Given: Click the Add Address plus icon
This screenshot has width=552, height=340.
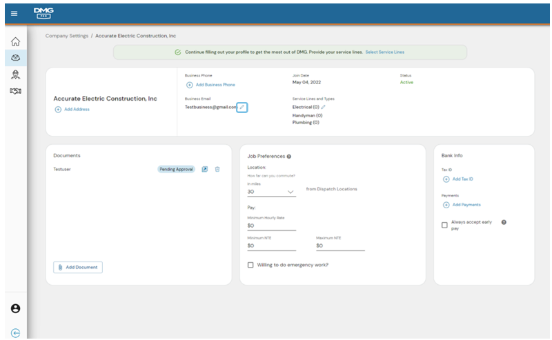Looking at the screenshot, I should [x=58, y=110].
